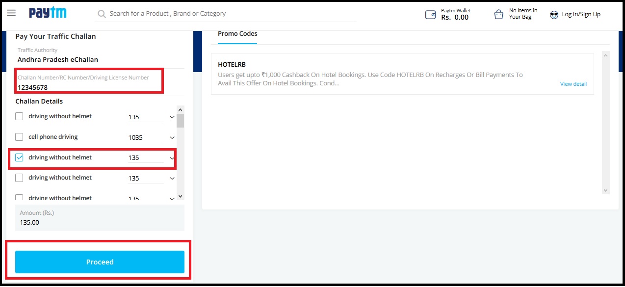Check the cell phone driving checkbox
The width and height of the screenshot is (625, 287).
coord(19,137)
